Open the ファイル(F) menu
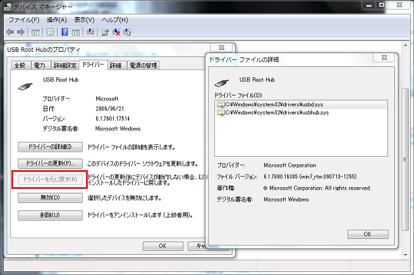 (x=24, y=20)
